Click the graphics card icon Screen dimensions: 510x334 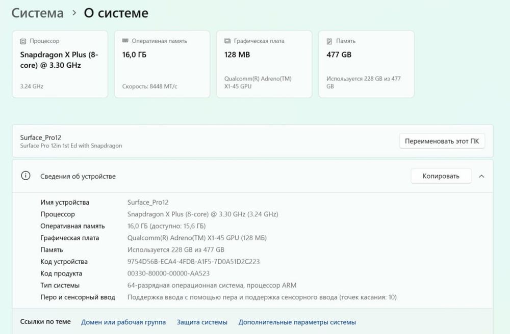pos(227,41)
